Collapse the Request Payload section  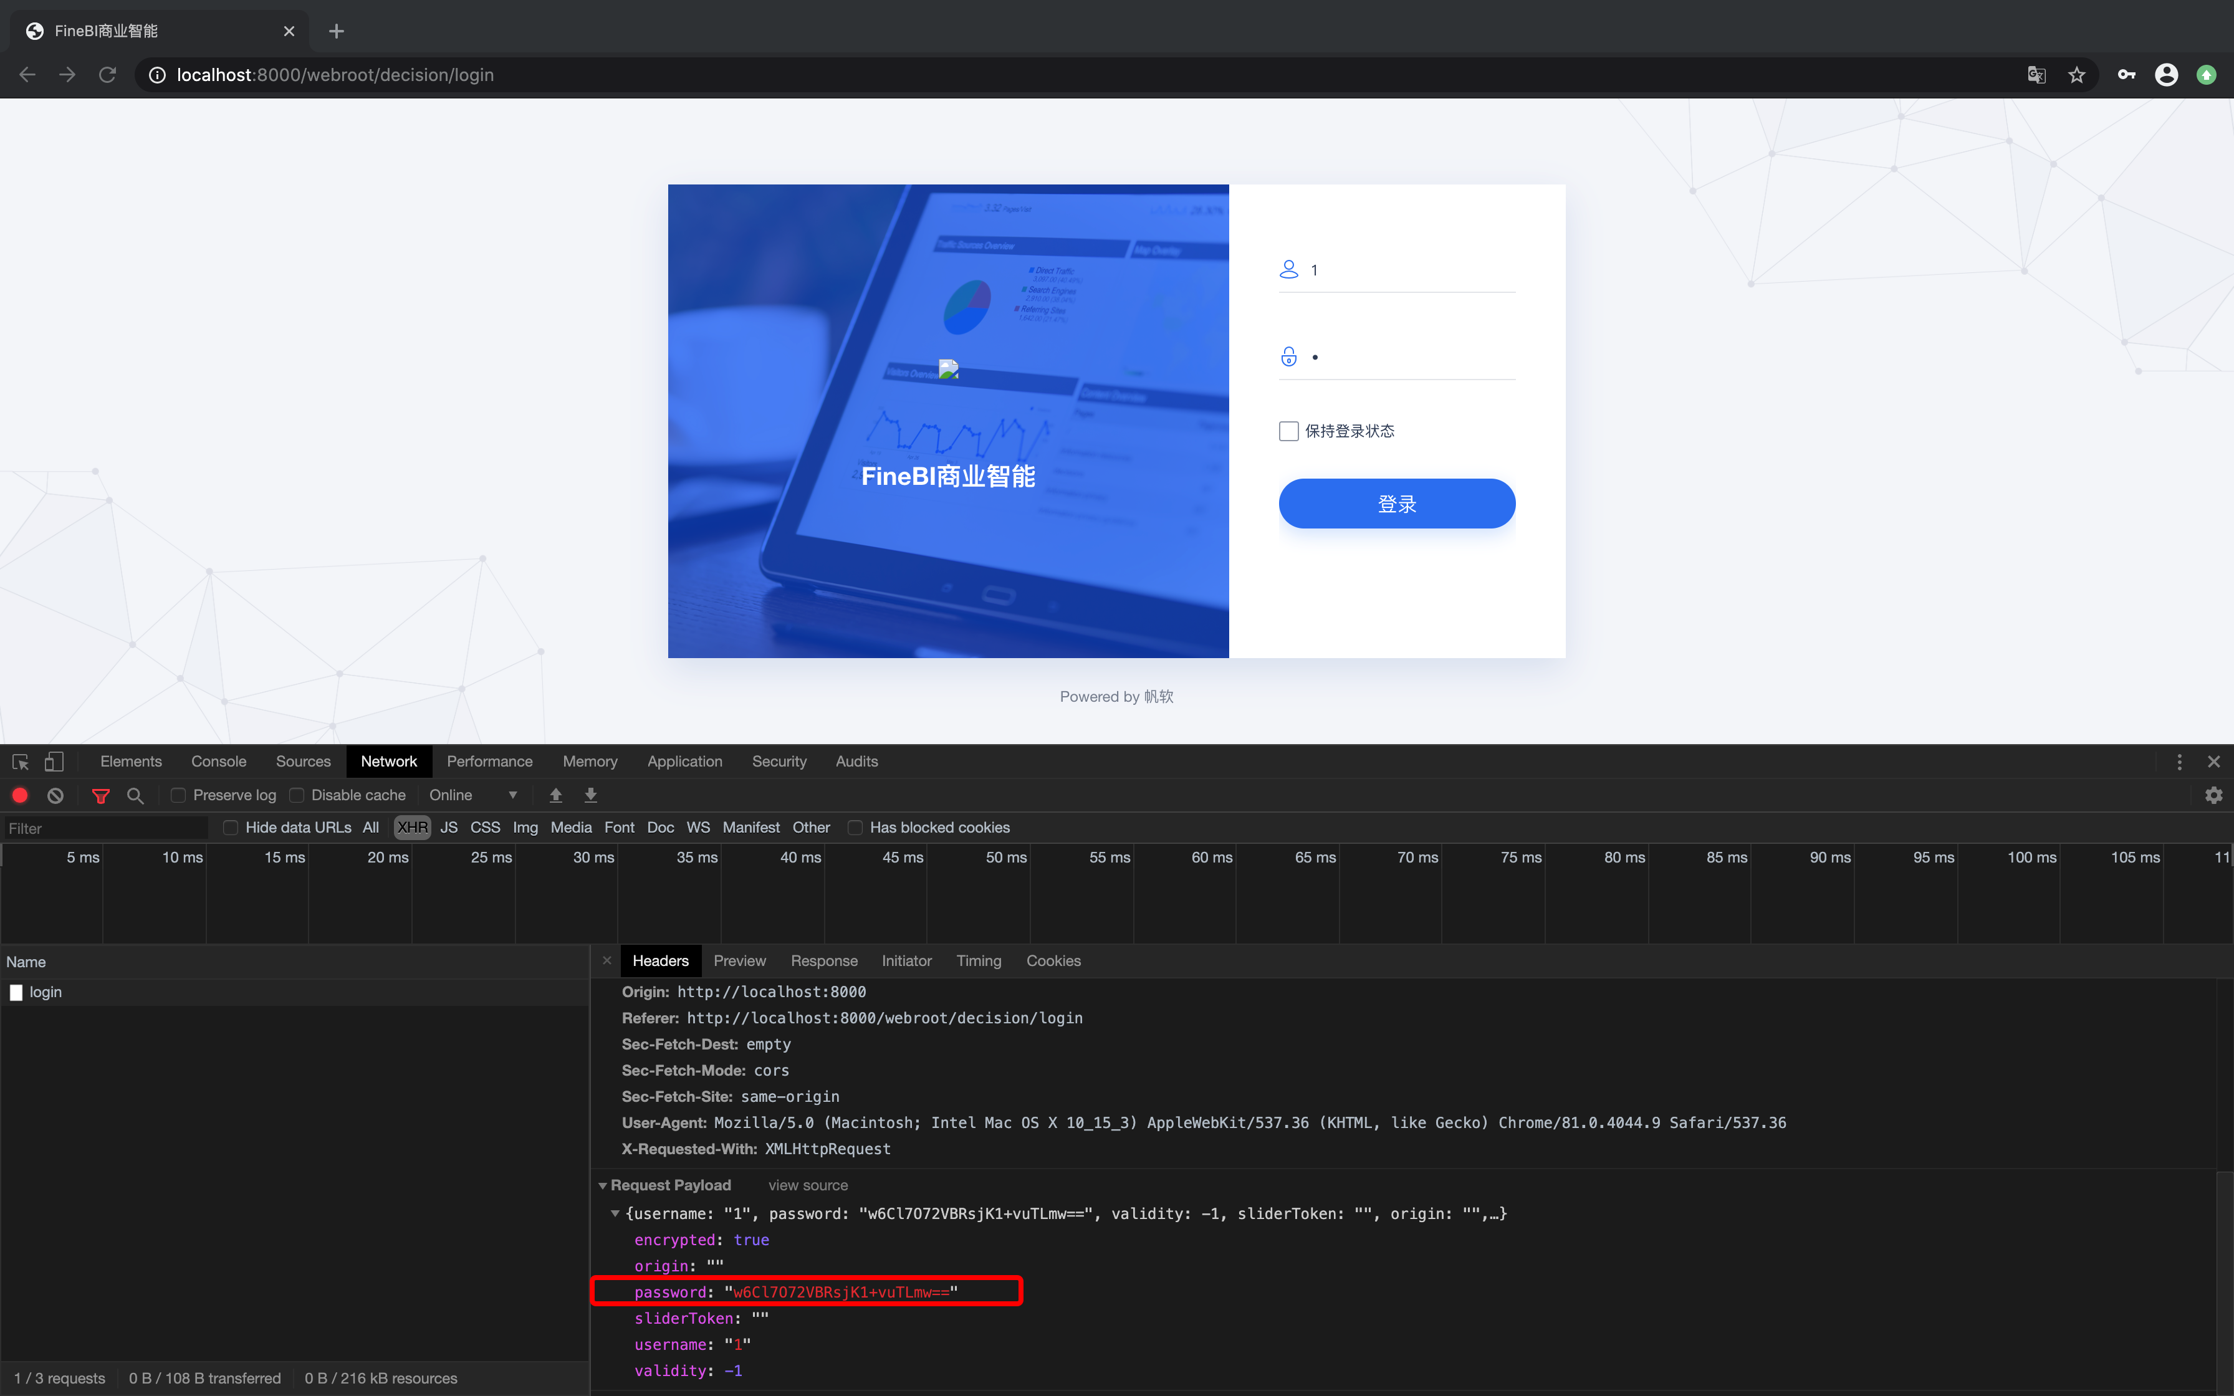click(603, 1185)
